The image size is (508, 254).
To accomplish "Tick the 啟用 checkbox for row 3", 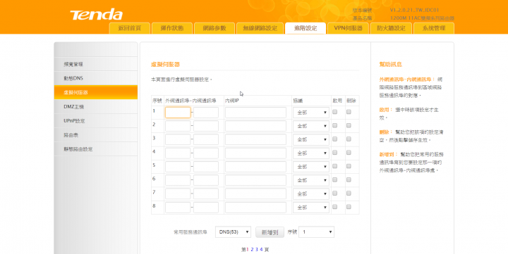I will (335, 139).
